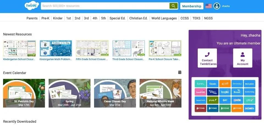
Task: Open the dark blue Beyond tile
Action: tap(213, 108)
